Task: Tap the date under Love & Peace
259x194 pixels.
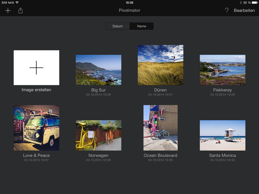Action: [x=36, y=160]
